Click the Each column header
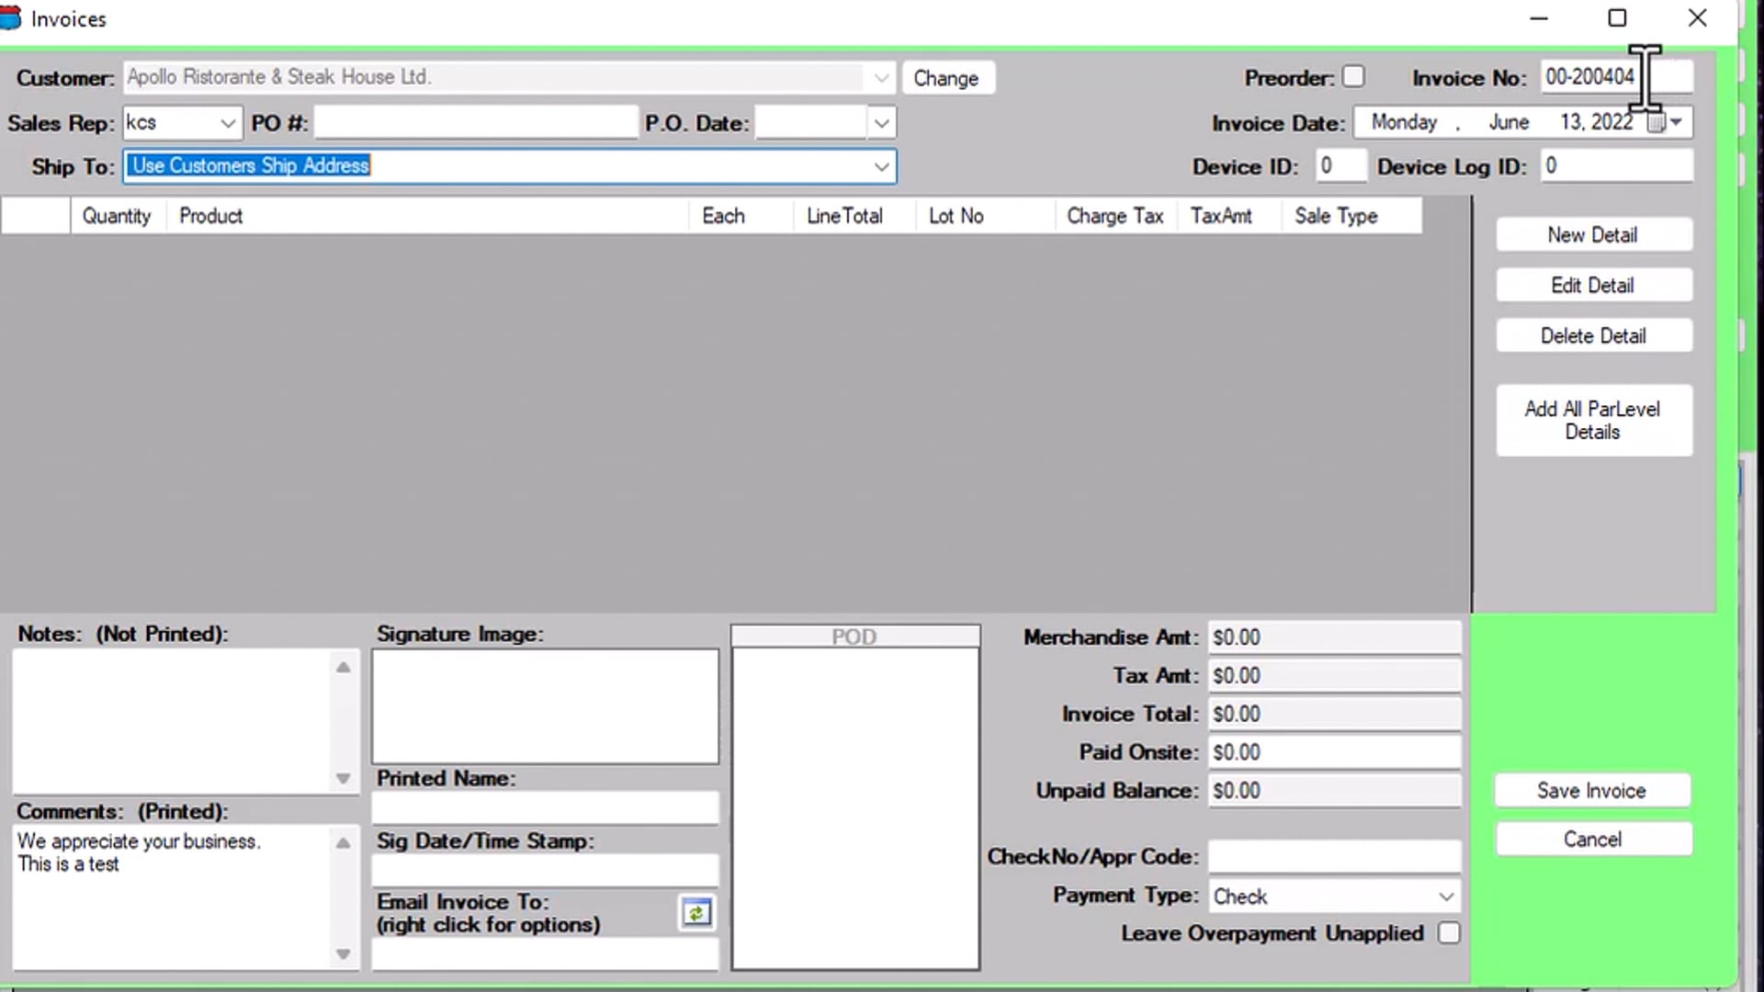 click(741, 216)
